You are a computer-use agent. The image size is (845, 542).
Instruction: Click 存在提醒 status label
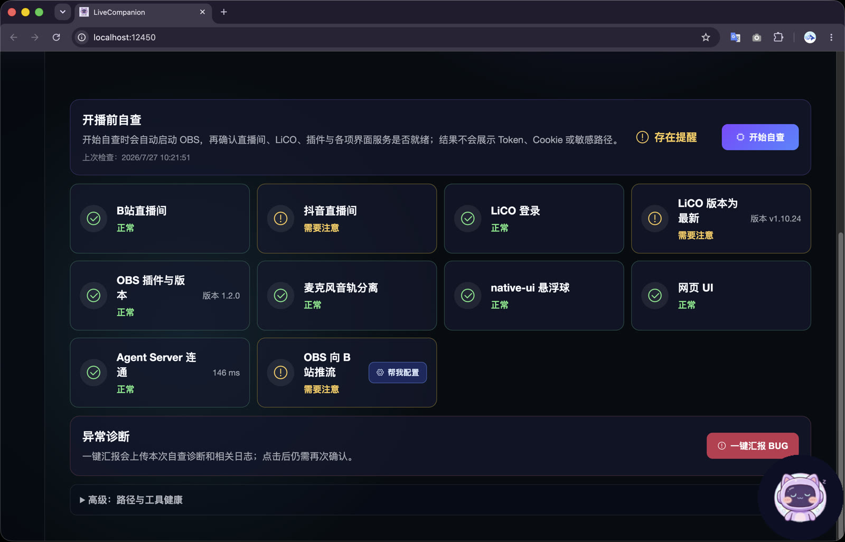point(675,137)
